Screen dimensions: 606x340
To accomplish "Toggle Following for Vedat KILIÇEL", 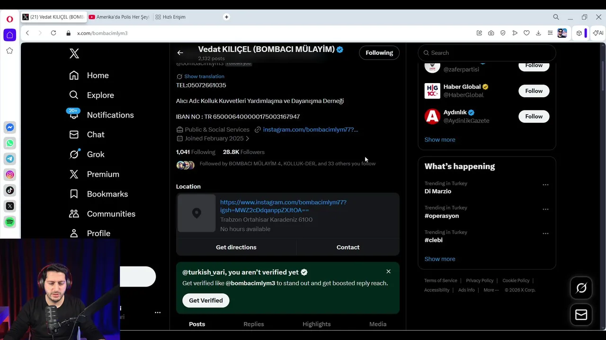I will [x=379, y=53].
